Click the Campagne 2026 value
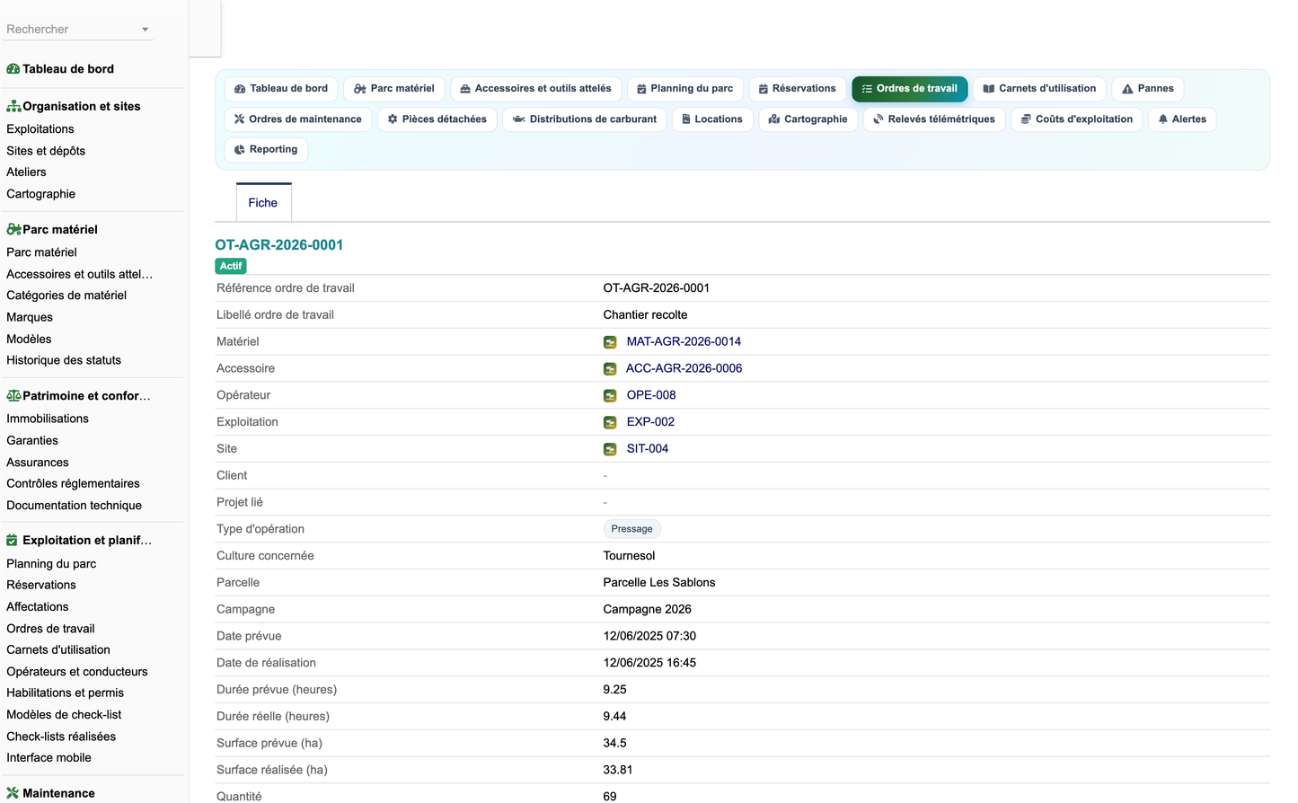This screenshot has height=803, width=1298. pyautogui.click(x=648, y=609)
